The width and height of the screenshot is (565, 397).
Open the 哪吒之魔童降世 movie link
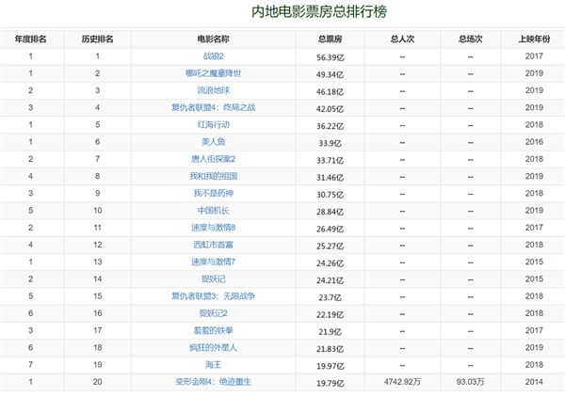(x=214, y=73)
